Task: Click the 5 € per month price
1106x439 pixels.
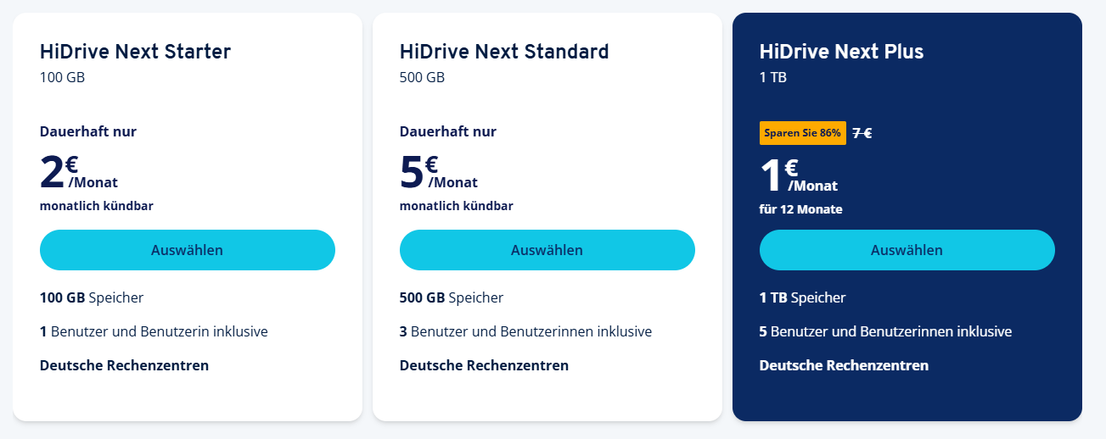Action: pyautogui.click(x=439, y=172)
